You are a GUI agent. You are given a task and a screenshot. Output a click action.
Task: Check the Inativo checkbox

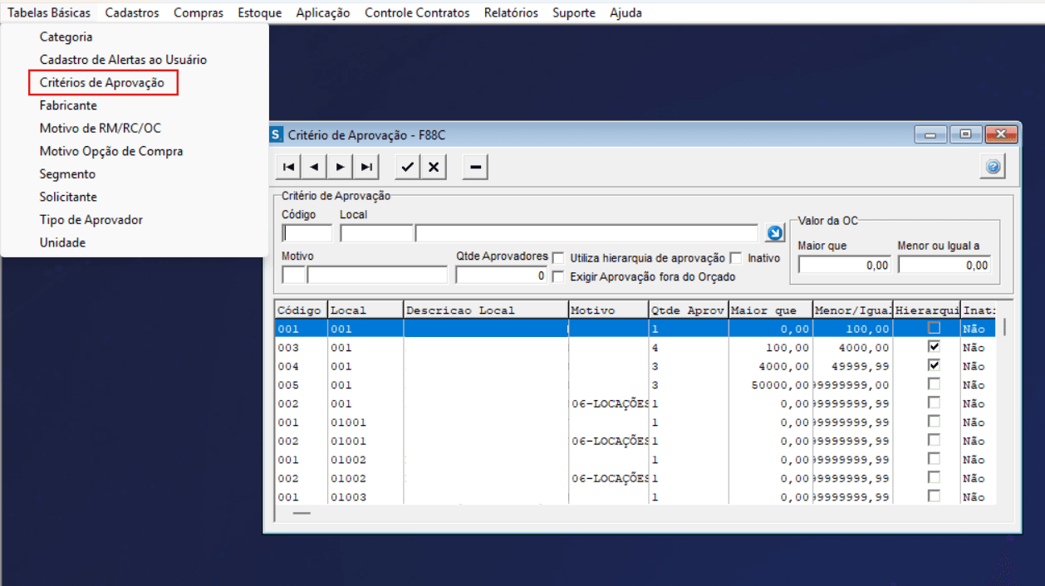[735, 258]
